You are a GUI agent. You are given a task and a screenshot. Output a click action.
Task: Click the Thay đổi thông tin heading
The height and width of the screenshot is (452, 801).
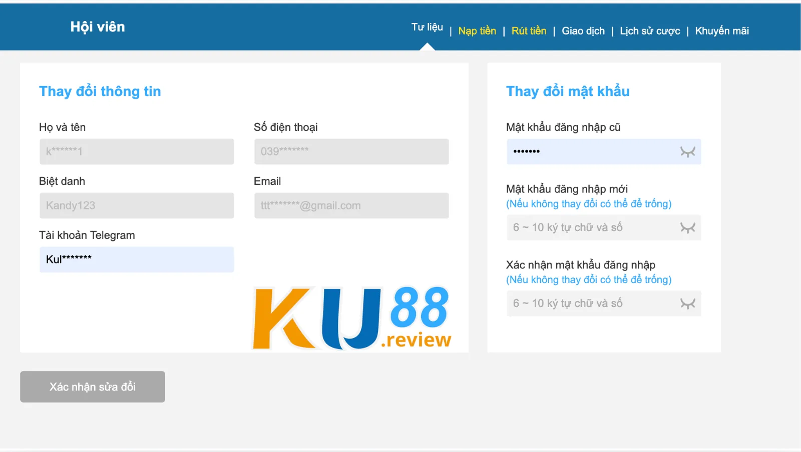click(100, 91)
